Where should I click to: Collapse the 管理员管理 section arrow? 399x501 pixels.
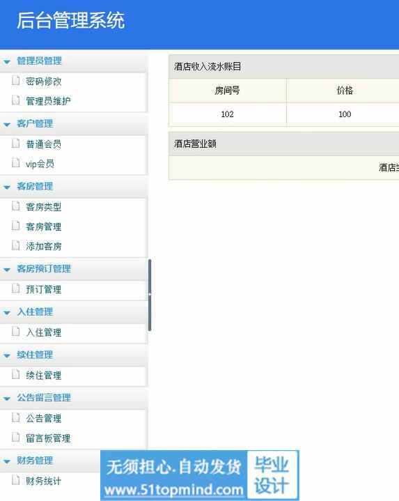coord(7,61)
